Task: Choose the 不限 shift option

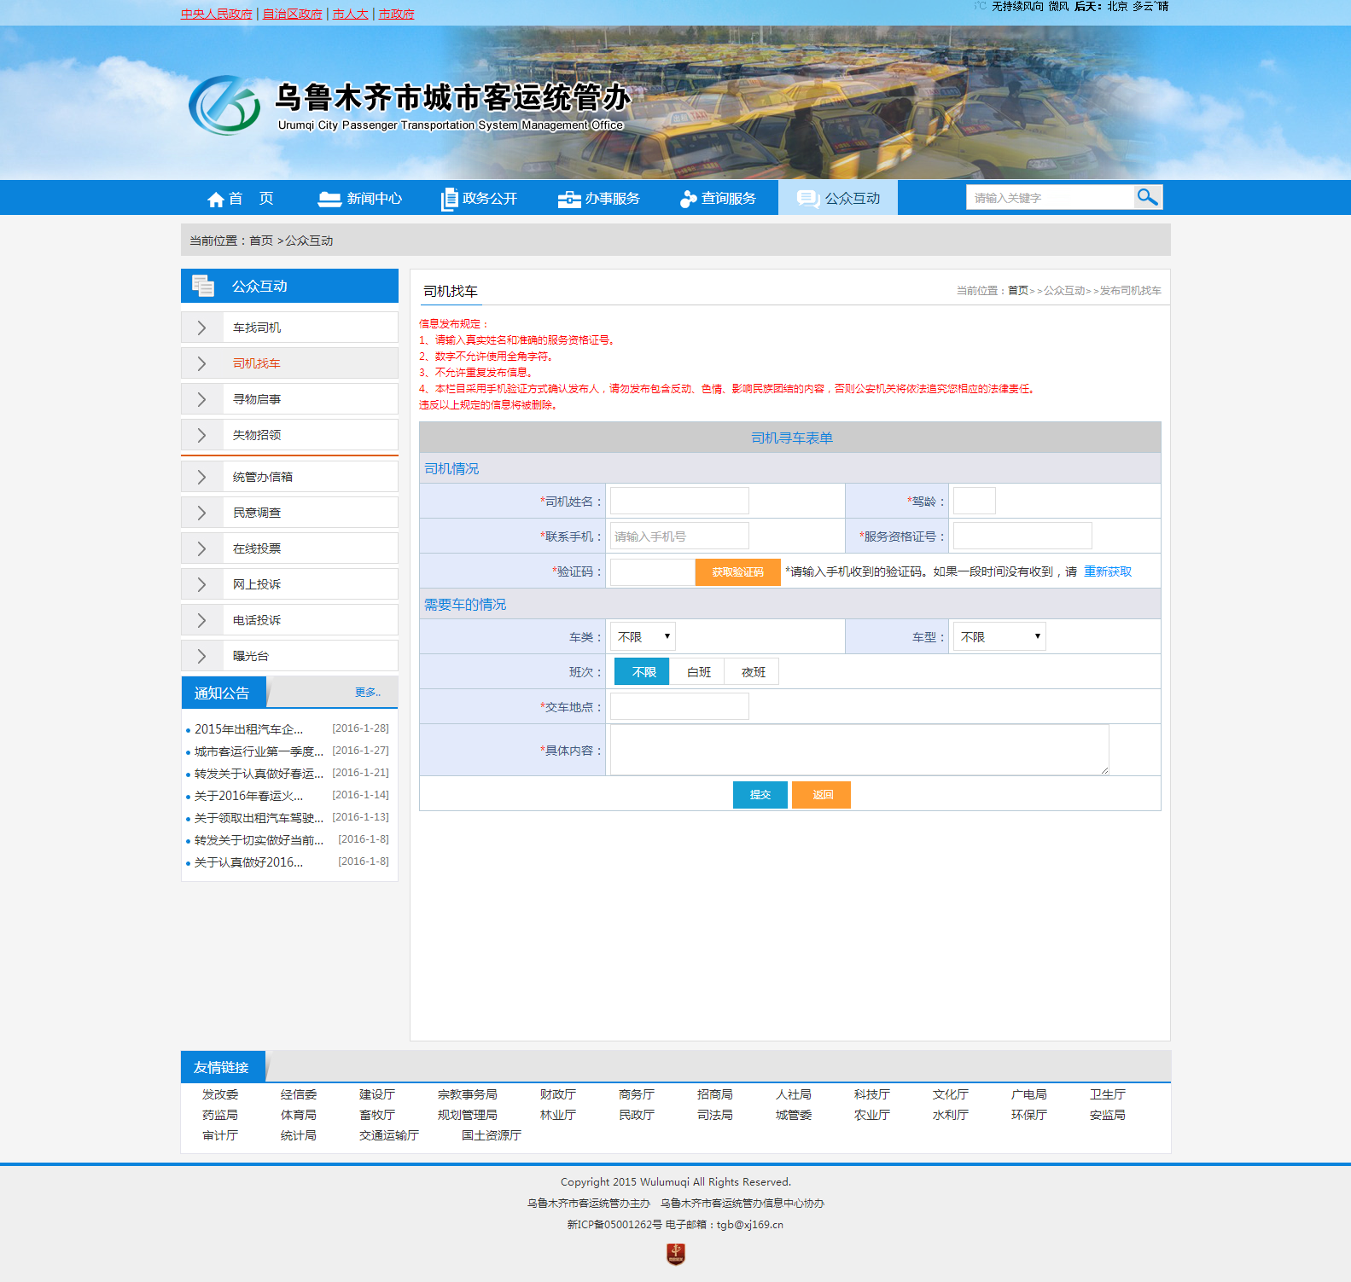Action: point(643,672)
